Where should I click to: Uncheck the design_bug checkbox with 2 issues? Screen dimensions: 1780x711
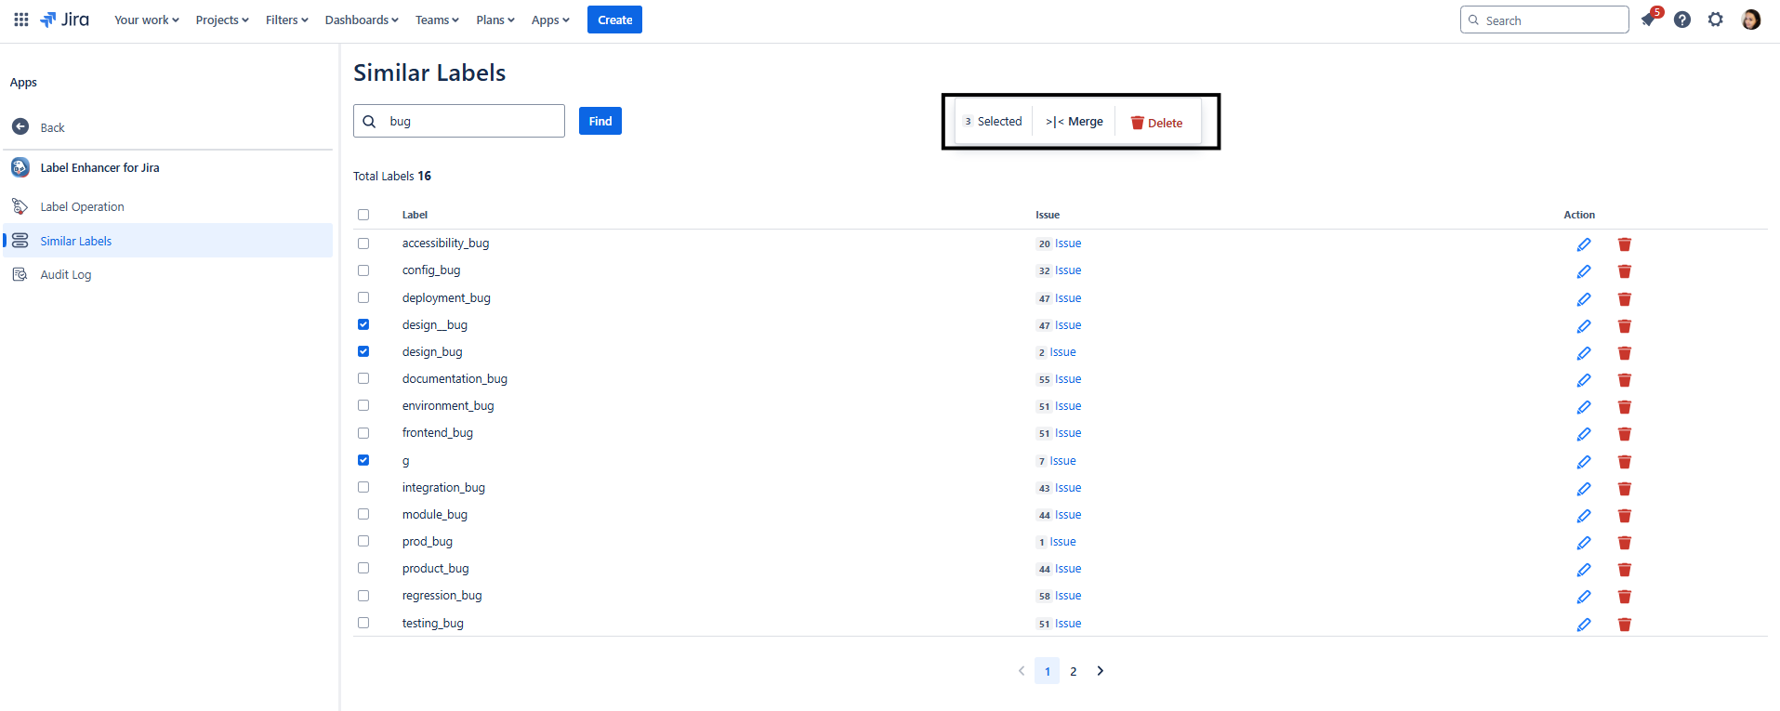(x=363, y=351)
